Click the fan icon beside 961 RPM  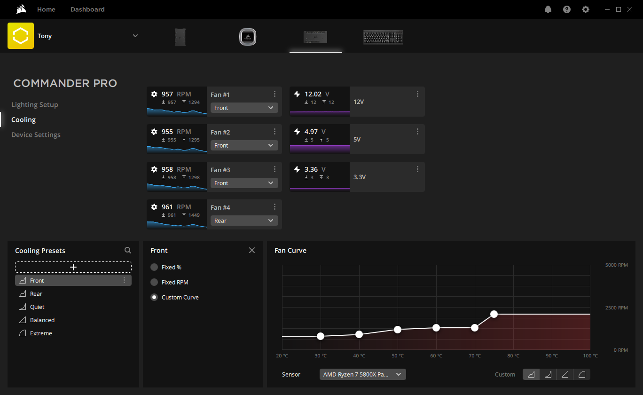[x=154, y=207]
